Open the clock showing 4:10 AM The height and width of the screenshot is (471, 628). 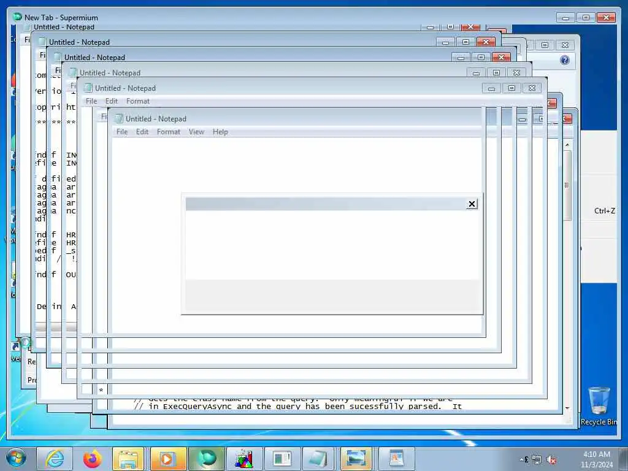pos(597,459)
